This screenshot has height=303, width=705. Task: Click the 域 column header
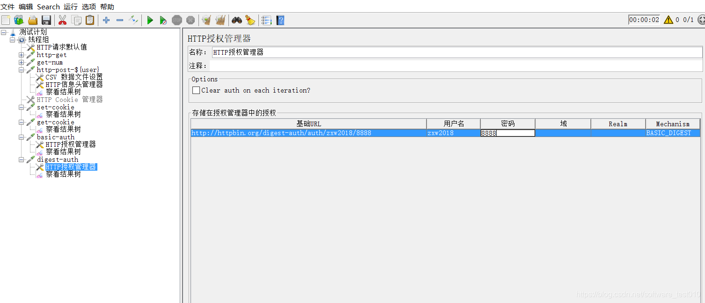click(563, 124)
